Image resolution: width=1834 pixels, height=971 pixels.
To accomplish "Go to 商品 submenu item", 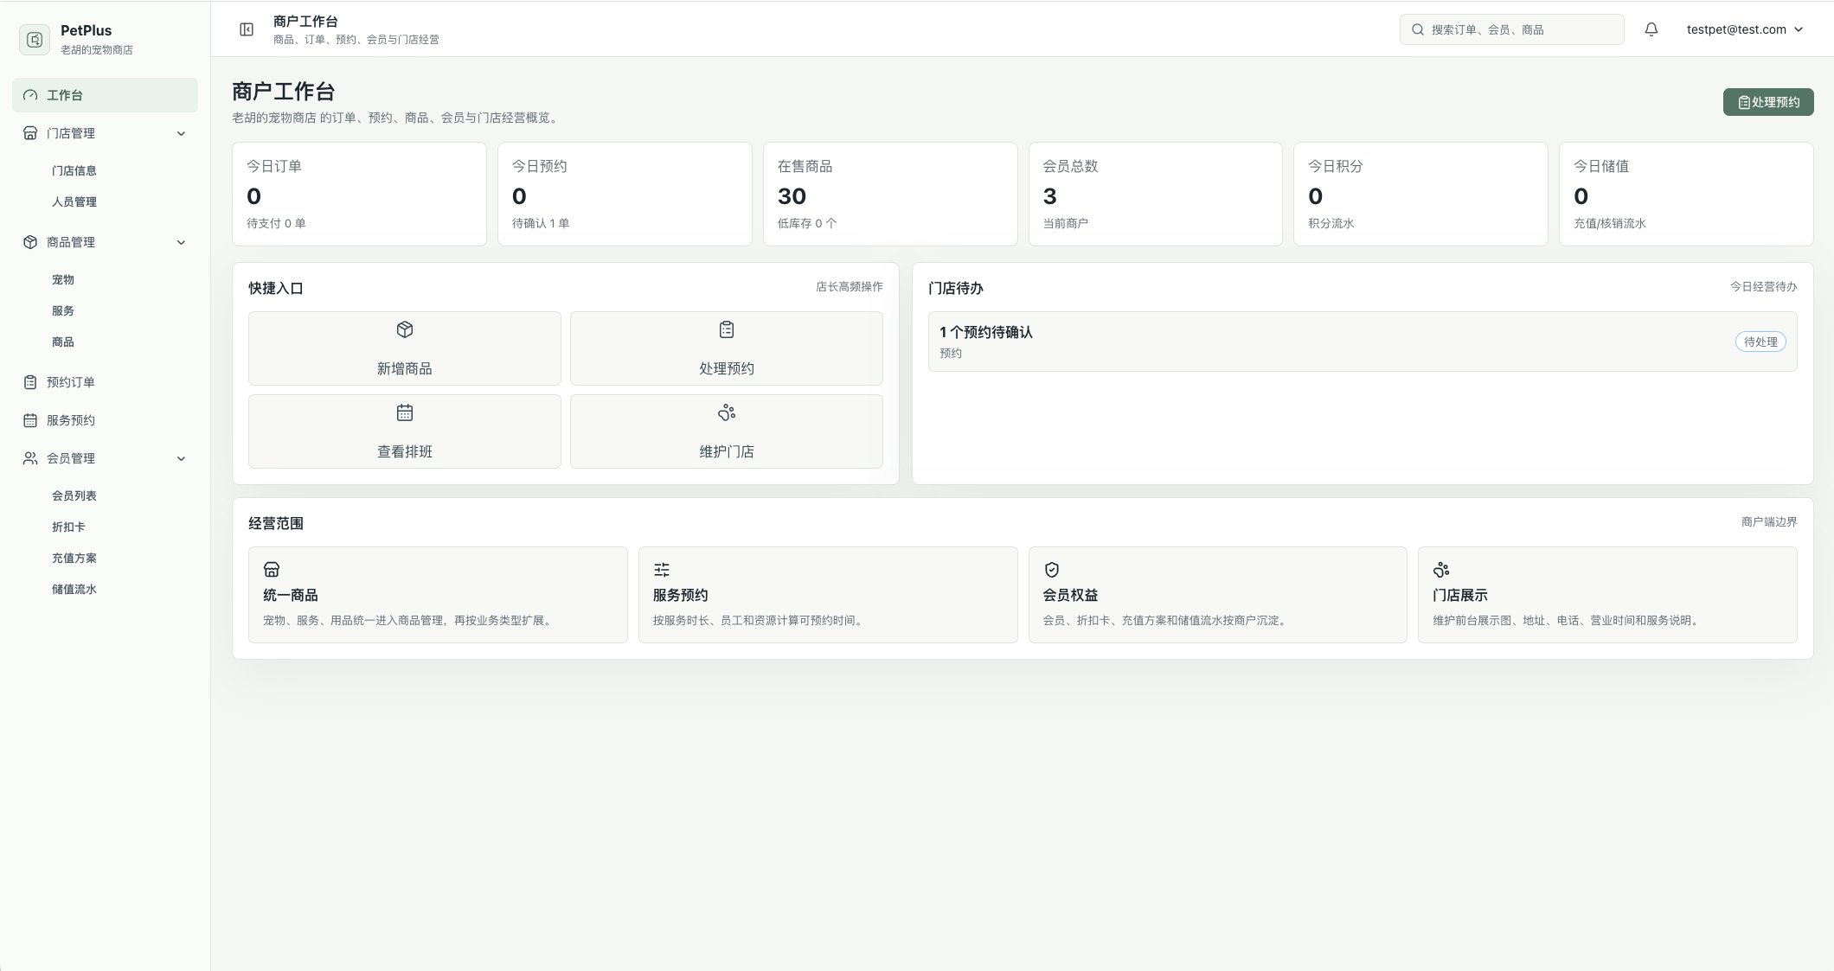I will (63, 342).
